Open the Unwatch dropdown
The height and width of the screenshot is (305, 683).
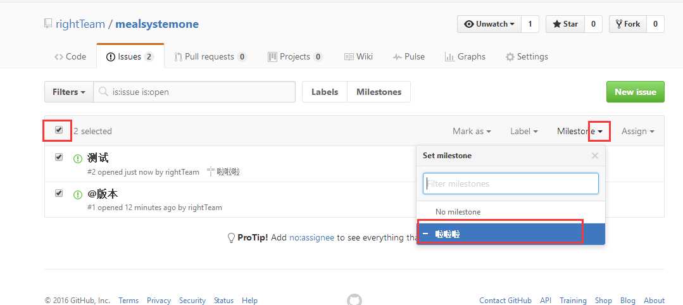[489, 24]
